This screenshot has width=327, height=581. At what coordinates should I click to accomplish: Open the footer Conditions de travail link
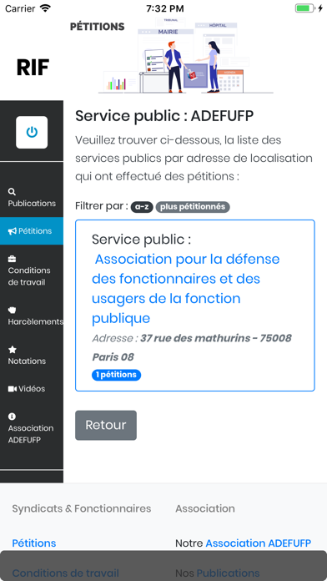[x=66, y=573]
